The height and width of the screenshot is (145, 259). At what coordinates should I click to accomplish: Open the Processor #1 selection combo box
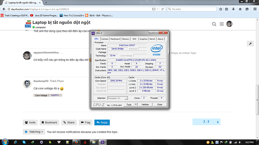pos(117,98)
